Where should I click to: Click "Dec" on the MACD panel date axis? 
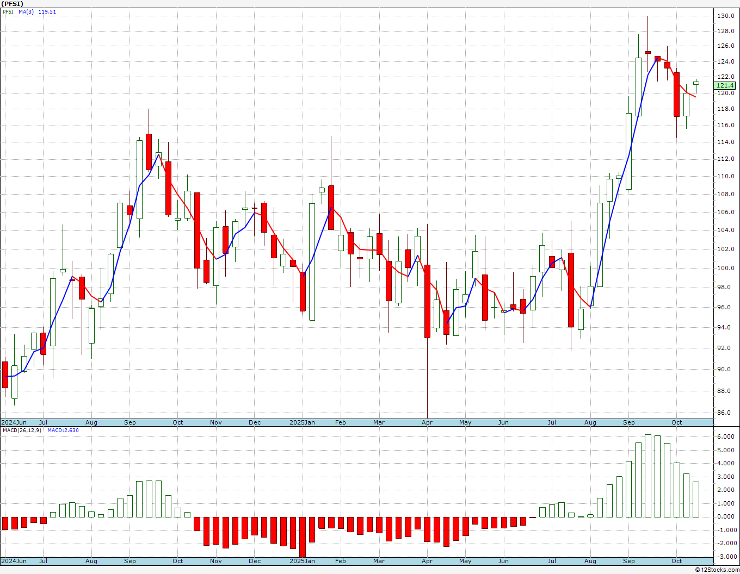coord(255,561)
